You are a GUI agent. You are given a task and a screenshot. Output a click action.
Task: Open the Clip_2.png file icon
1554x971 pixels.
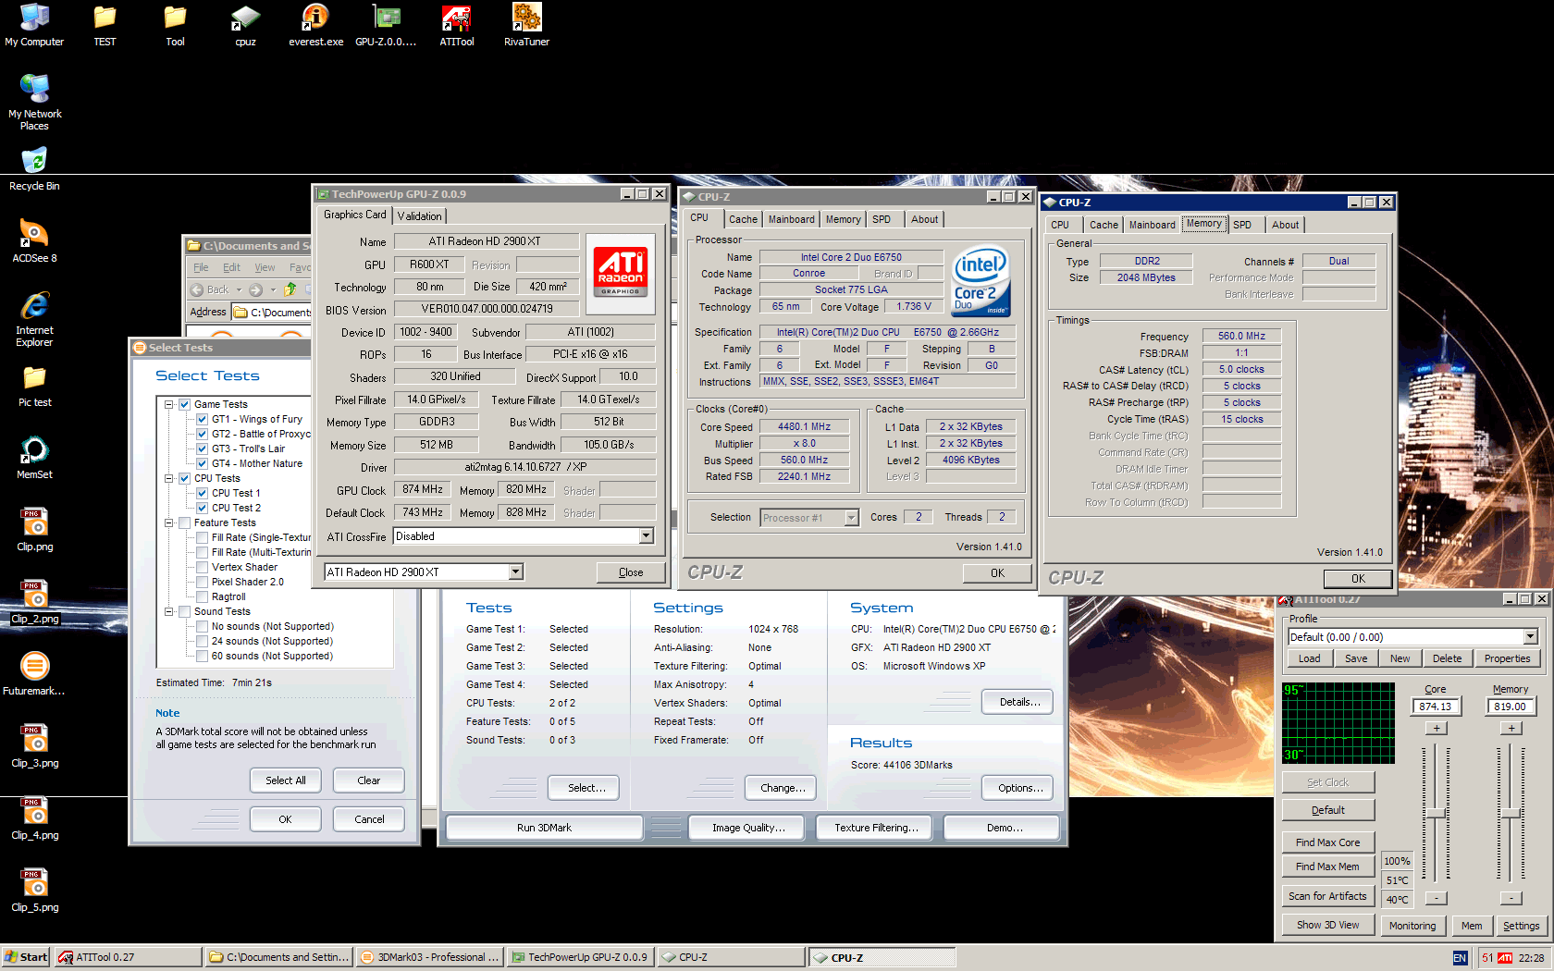34,602
